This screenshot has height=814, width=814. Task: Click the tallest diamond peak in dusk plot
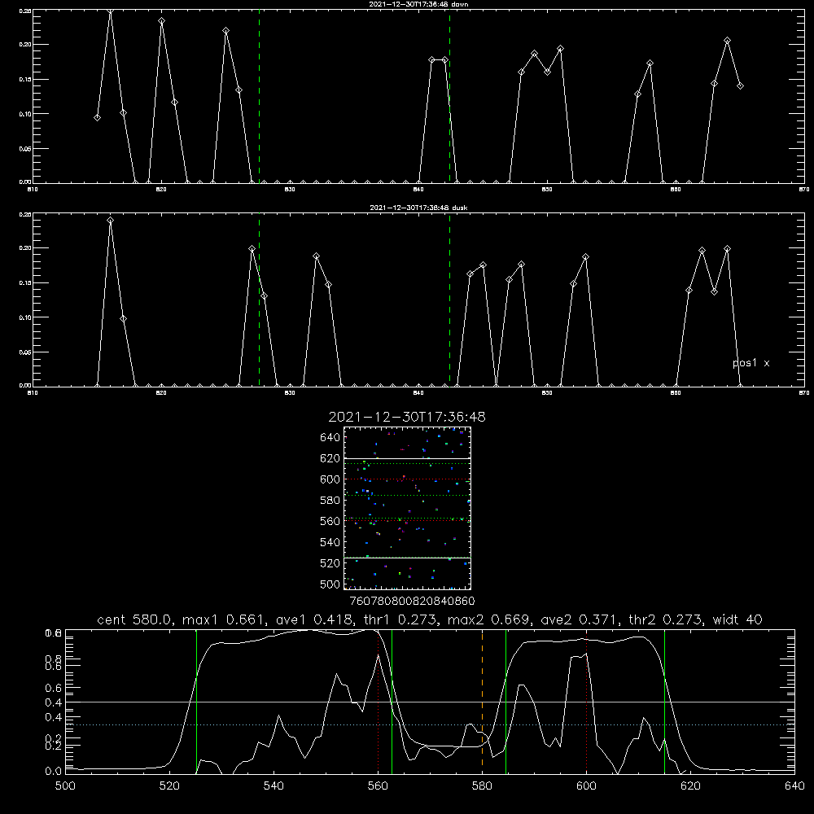pyautogui.click(x=110, y=221)
